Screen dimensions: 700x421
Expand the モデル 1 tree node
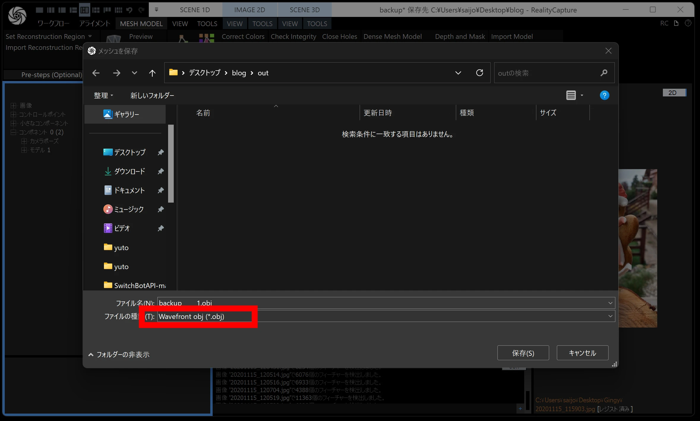(24, 150)
